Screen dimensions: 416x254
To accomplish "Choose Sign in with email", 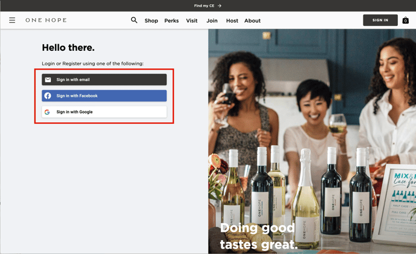I will (x=104, y=80).
